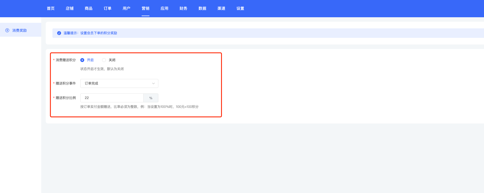Navigate to the 用户 section

(127, 8)
